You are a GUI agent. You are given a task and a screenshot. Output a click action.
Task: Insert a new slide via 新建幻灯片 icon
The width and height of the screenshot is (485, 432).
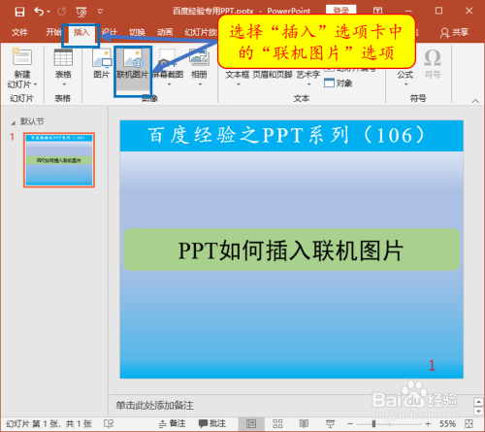tap(21, 57)
